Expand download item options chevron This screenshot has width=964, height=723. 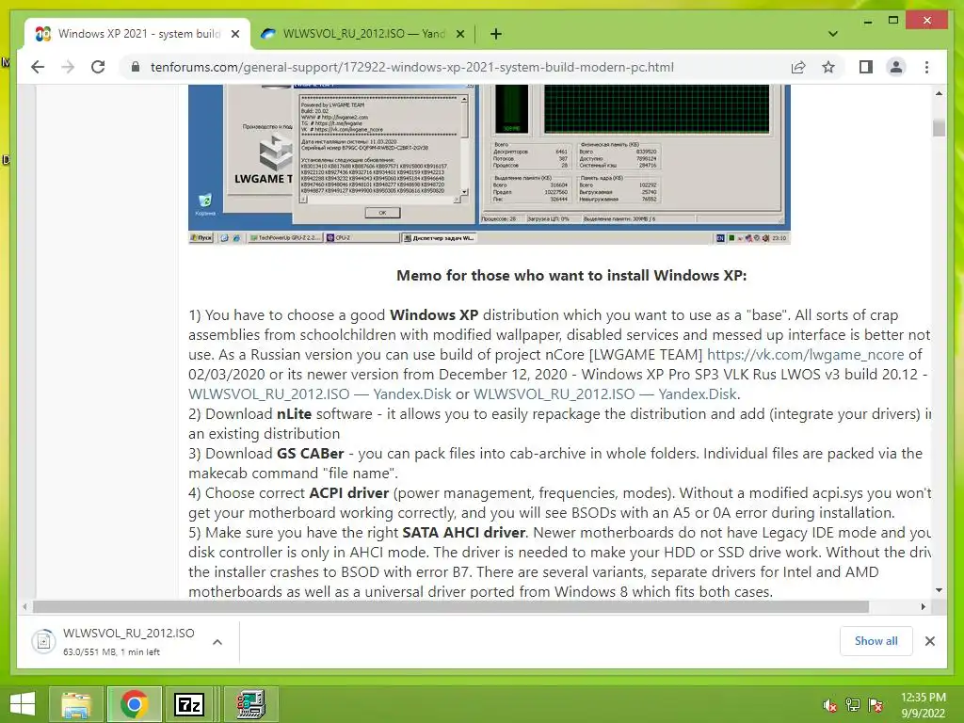[x=217, y=642]
